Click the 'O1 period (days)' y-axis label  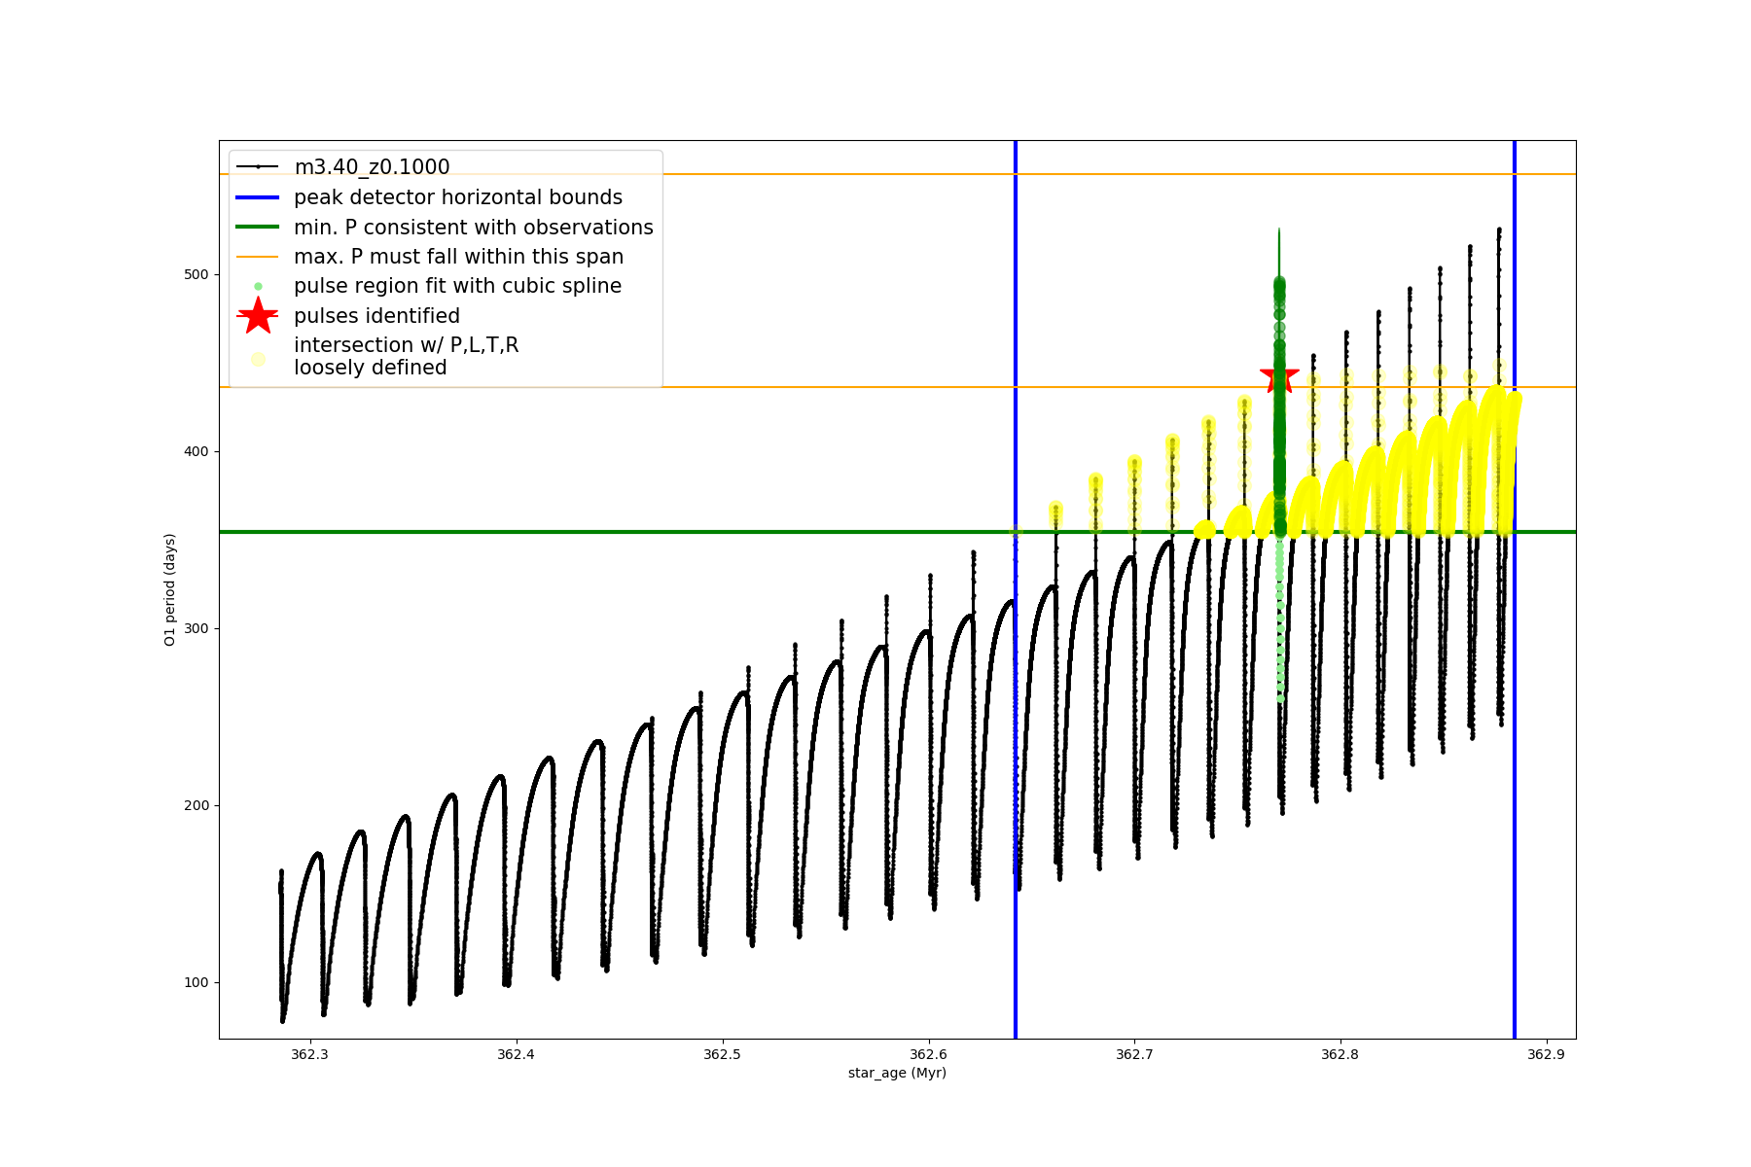[x=170, y=590]
